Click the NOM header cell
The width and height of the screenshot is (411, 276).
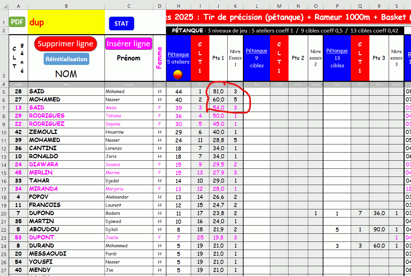click(x=66, y=74)
